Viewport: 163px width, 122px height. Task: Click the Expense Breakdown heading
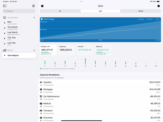point(50,75)
